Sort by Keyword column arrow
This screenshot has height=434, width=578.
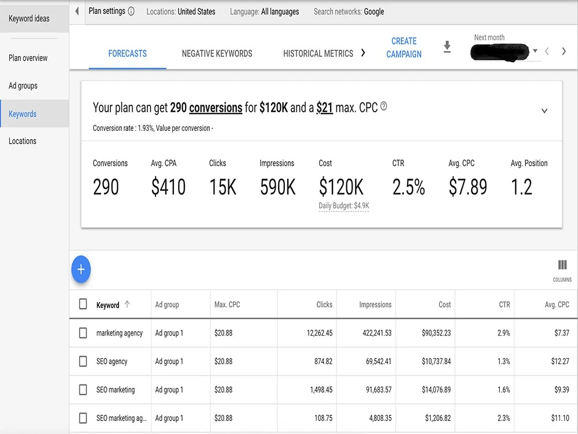coord(127,304)
